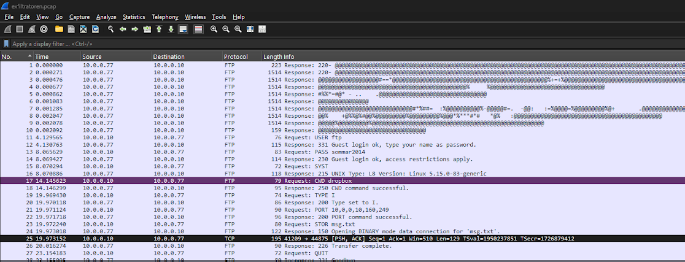
Task: Select packet 11 'Request: USER ftp'
Action: coord(342,137)
